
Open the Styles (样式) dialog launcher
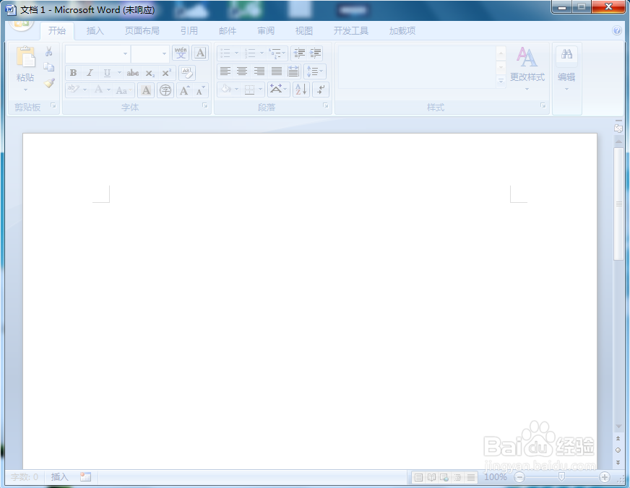coord(543,105)
